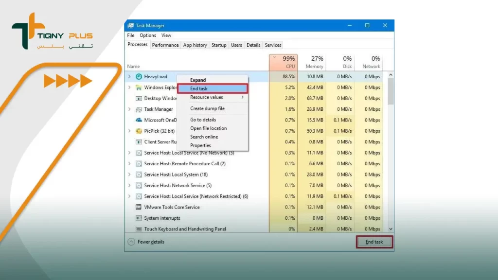Viewport: 498px width, 280px height.
Task: Switch to the Performance tab
Action: (165, 45)
